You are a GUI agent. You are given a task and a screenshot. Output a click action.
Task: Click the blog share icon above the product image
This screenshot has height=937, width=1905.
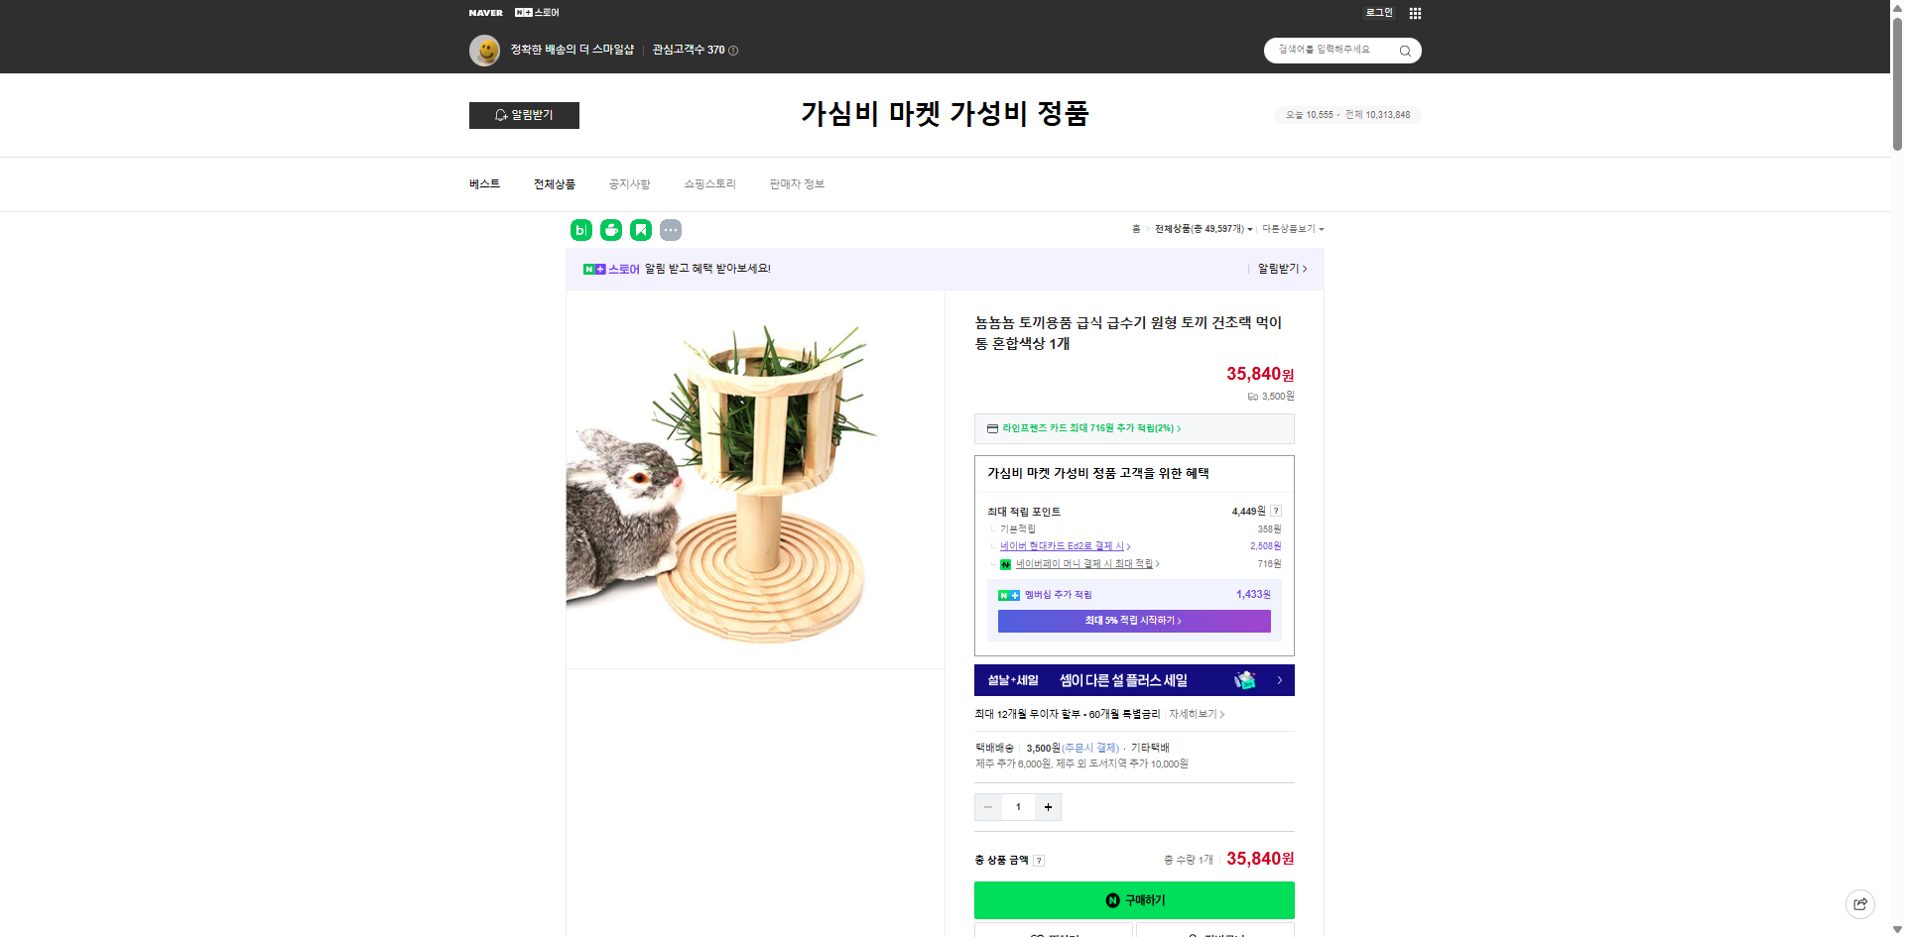(x=579, y=229)
